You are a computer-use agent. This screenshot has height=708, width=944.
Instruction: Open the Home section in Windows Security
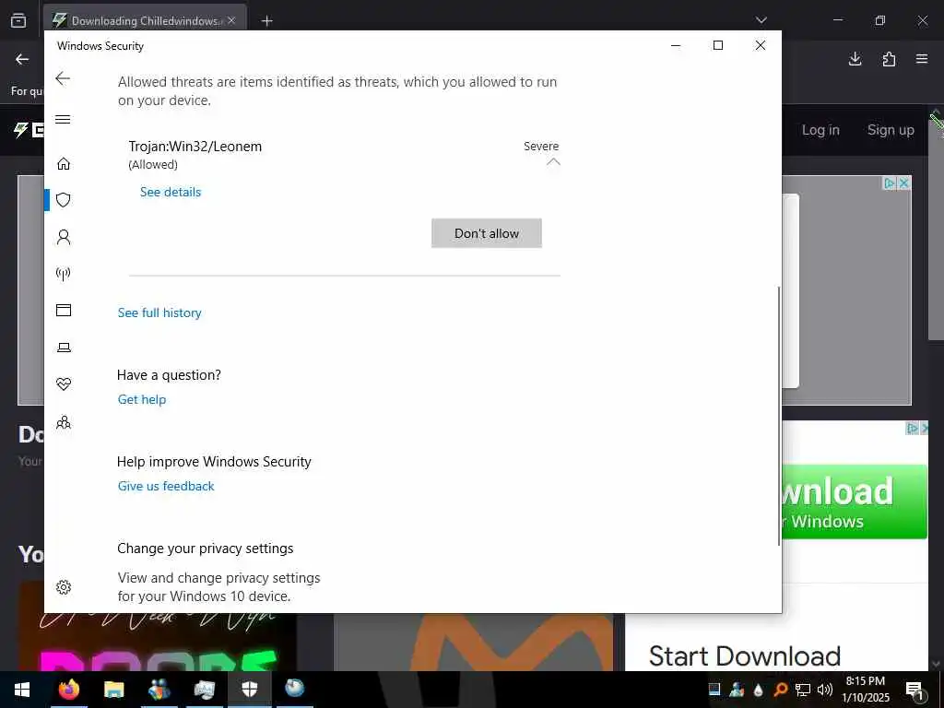click(64, 164)
